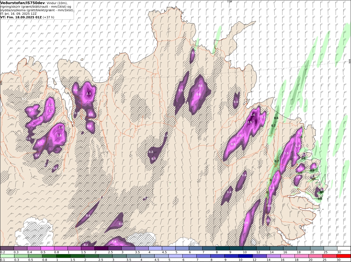The image size is (351, 262).
Task: Click the Vindur (10m) text in header
Action: click(57, 3)
